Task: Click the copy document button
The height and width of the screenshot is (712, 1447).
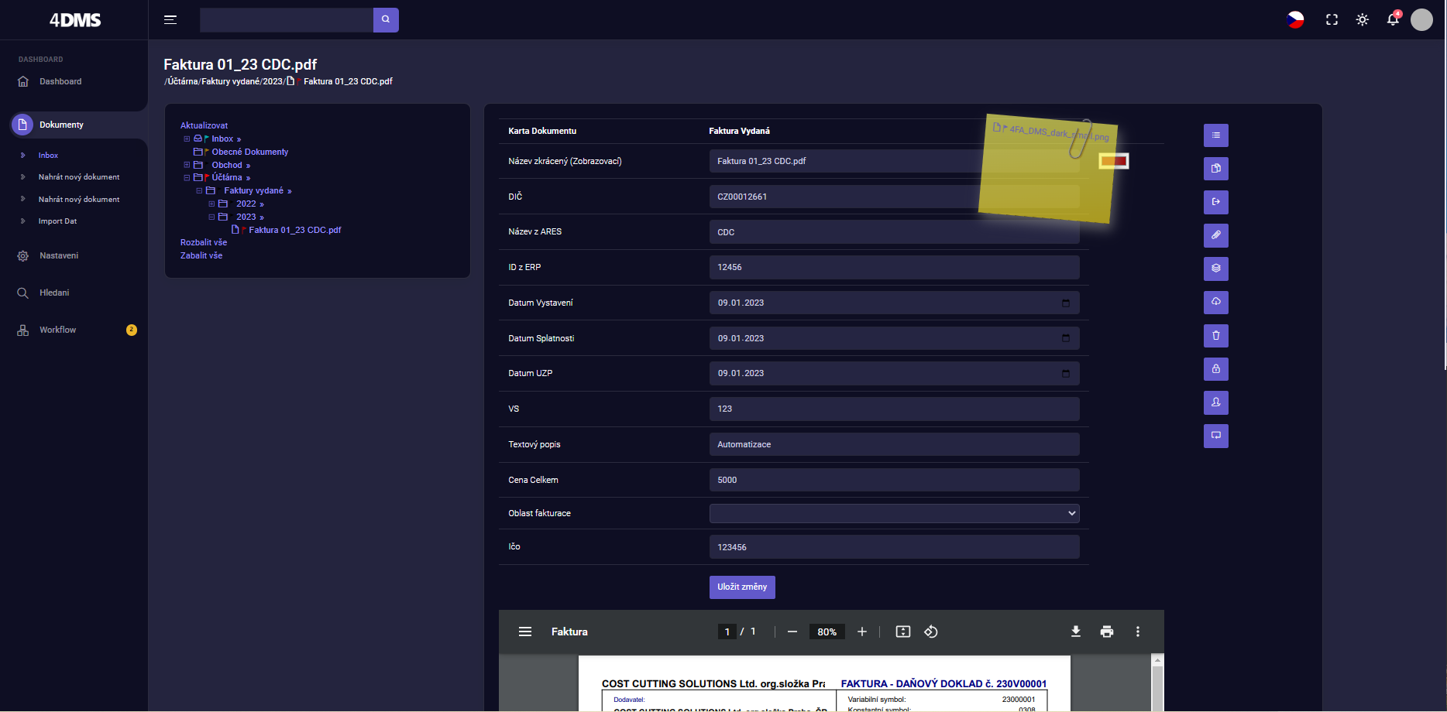Action: click(1215, 169)
